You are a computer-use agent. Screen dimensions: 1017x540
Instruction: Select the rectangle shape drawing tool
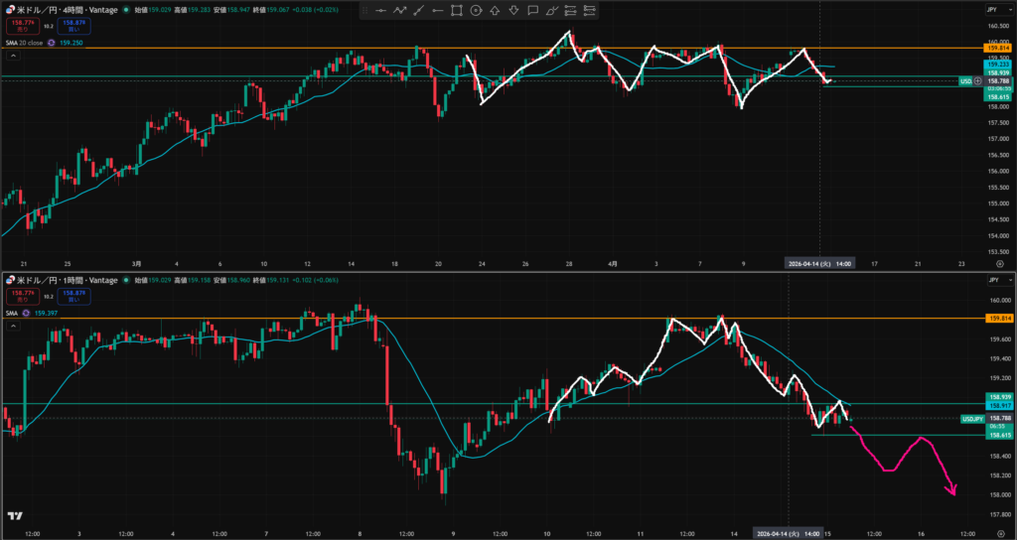[x=456, y=11]
